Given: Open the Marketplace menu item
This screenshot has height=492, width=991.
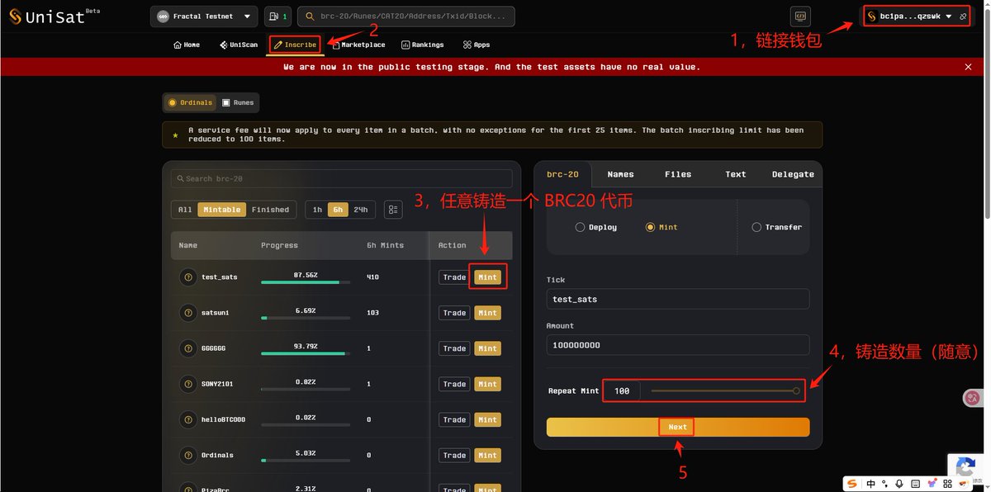Looking at the screenshot, I should click(358, 45).
